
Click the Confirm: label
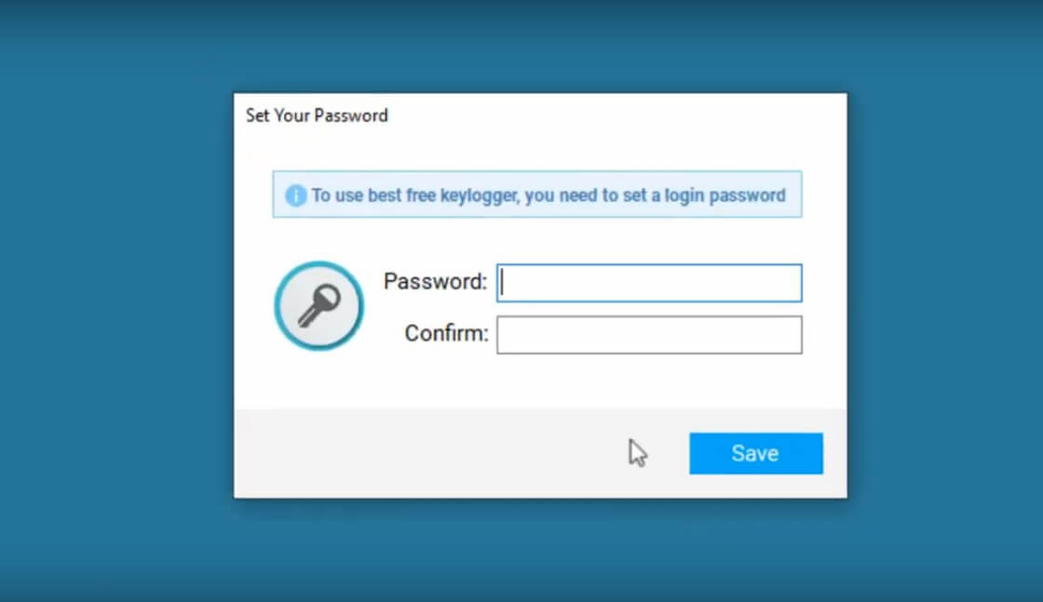pyautogui.click(x=446, y=333)
